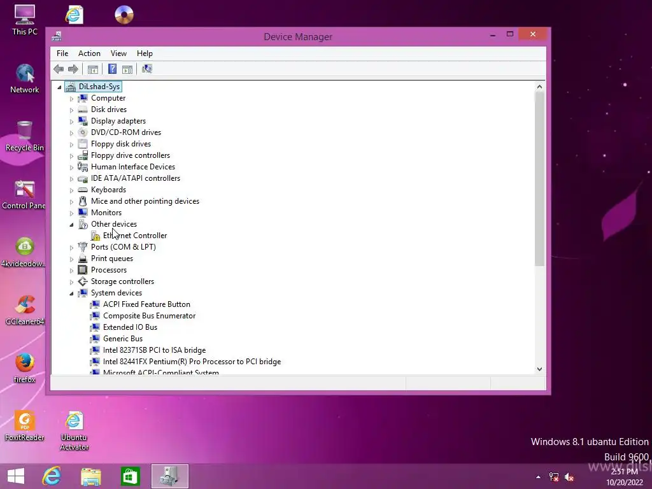The width and height of the screenshot is (652, 489).
Task: Select Intel 82371SB PCI to ISA bridge
Action: (154, 350)
